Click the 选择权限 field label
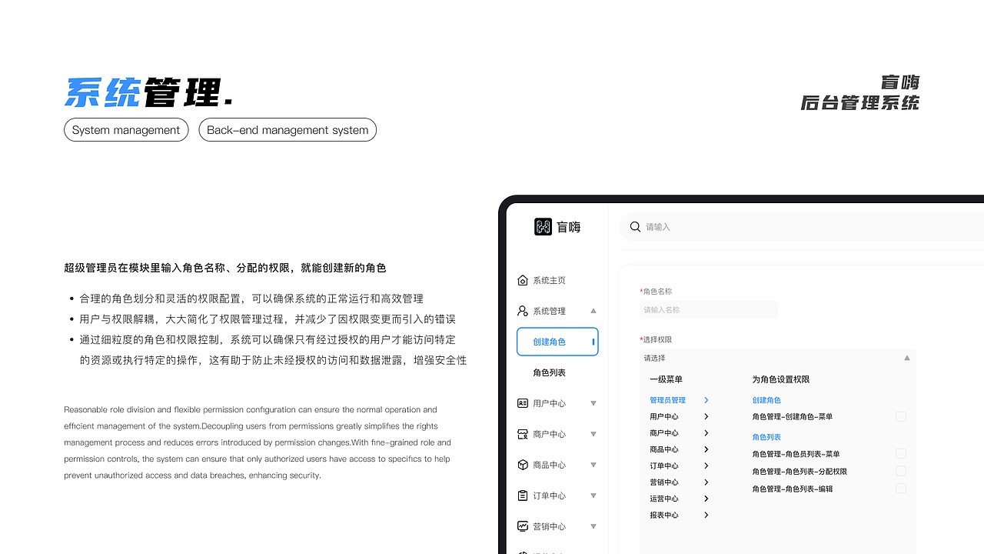The image size is (984, 554). [x=657, y=339]
